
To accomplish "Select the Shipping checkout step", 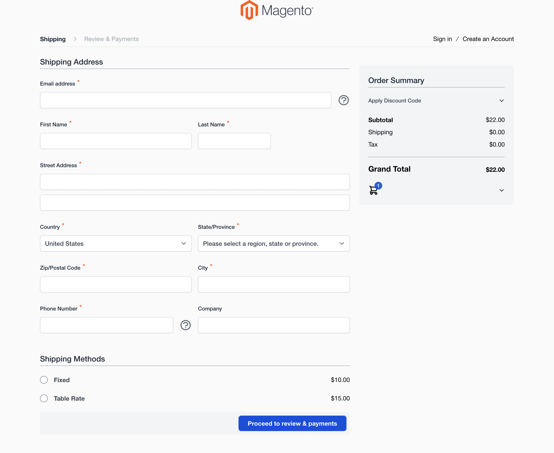I will tap(53, 39).
